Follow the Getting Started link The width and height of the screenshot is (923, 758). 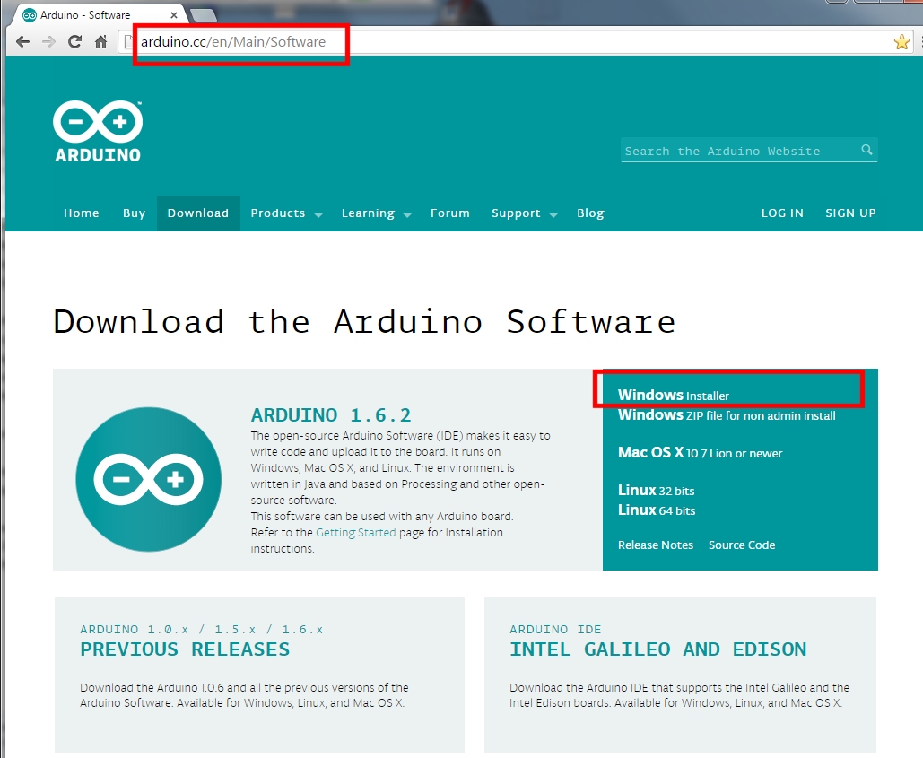355,533
